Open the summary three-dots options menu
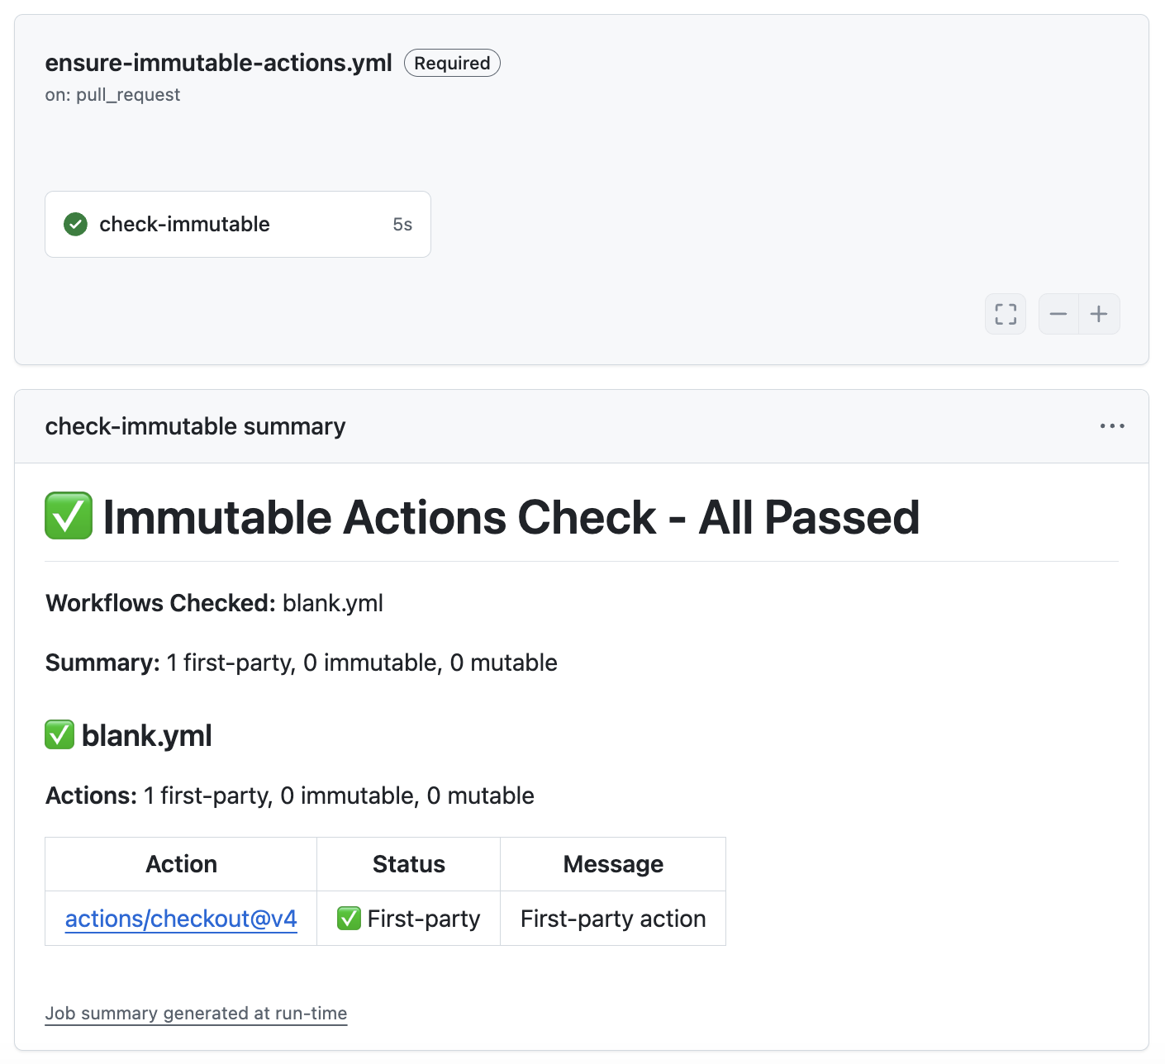This screenshot has height=1064, width=1165. (x=1111, y=426)
